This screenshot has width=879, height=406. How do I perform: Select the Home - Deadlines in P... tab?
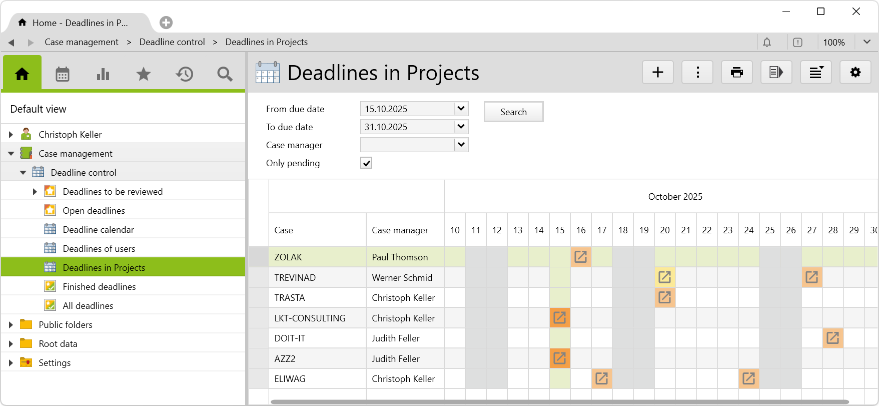(x=80, y=23)
